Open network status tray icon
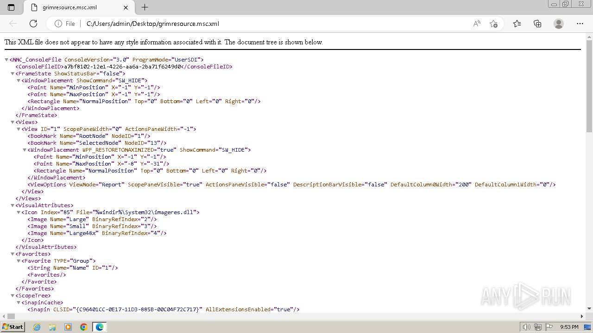Image resolution: width=593 pixels, height=333 pixels. (538, 327)
